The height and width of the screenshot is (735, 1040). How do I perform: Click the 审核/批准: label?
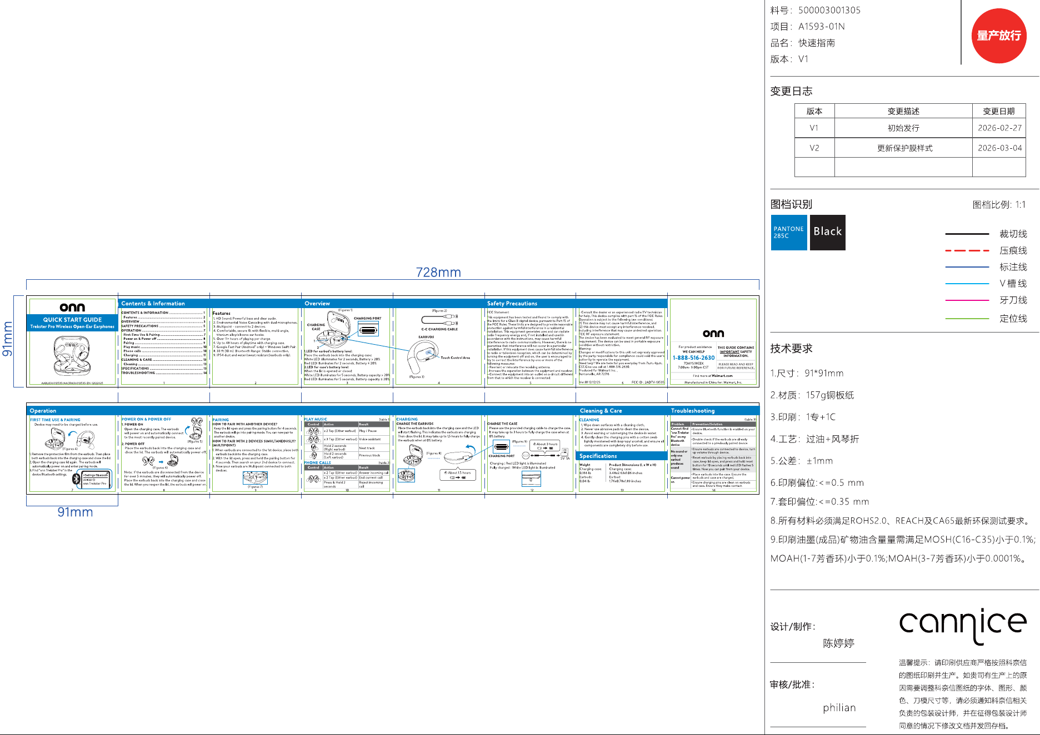point(793,685)
